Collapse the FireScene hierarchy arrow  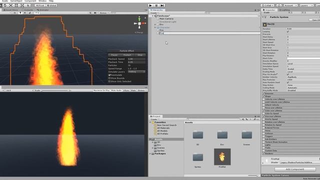tap(152, 15)
